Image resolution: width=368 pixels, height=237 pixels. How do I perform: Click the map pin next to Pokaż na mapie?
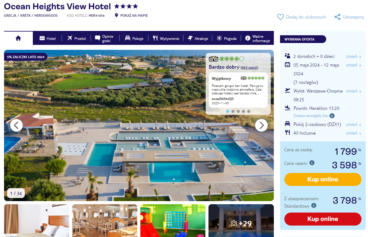[x=116, y=15]
